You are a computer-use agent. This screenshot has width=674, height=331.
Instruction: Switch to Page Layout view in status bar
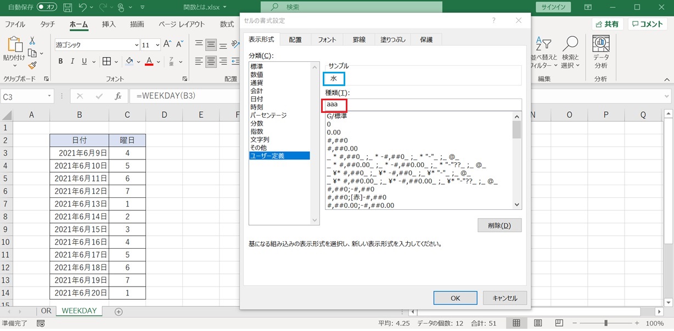(x=538, y=323)
